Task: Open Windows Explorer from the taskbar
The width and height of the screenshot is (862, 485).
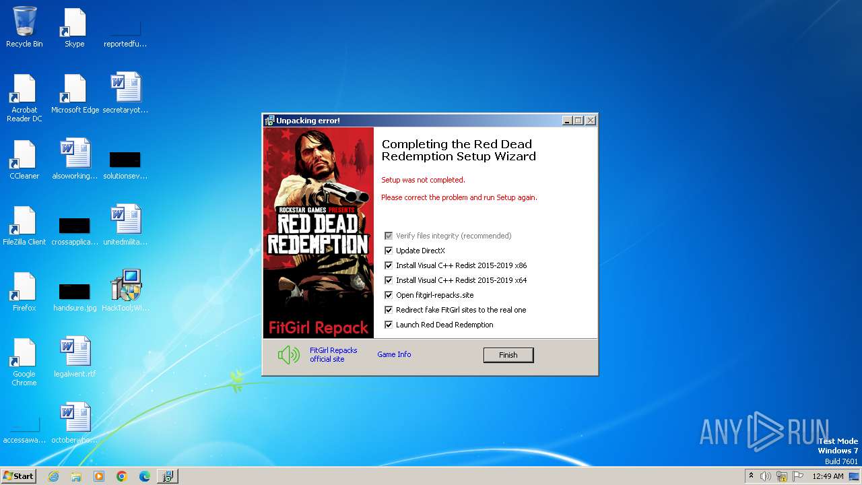Action: point(76,476)
